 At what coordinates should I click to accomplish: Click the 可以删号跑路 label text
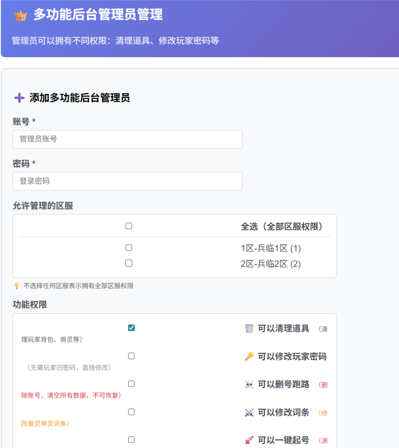pyautogui.click(x=284, y=384)
